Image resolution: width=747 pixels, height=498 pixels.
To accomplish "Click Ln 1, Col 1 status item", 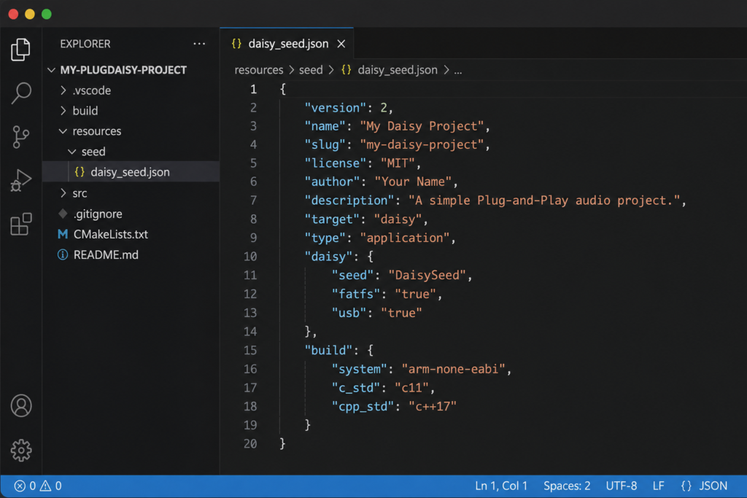I will click(x=501, y=486).
